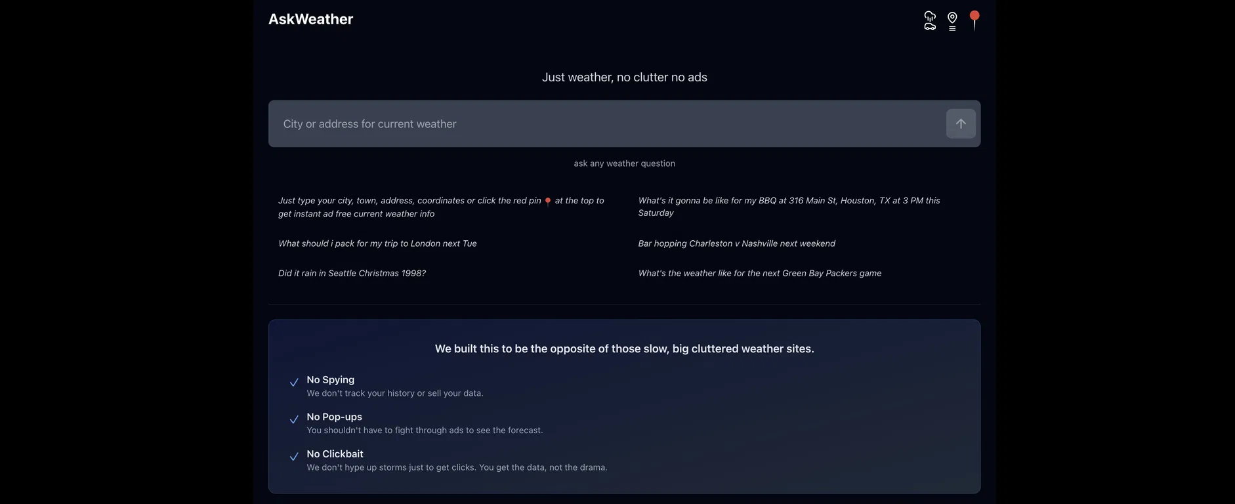Image resolution: width=1235 pixels, height=504 pixels.
Task: Click the "Just weather, no clutter no ads" tagline
Action: [624, 77]
